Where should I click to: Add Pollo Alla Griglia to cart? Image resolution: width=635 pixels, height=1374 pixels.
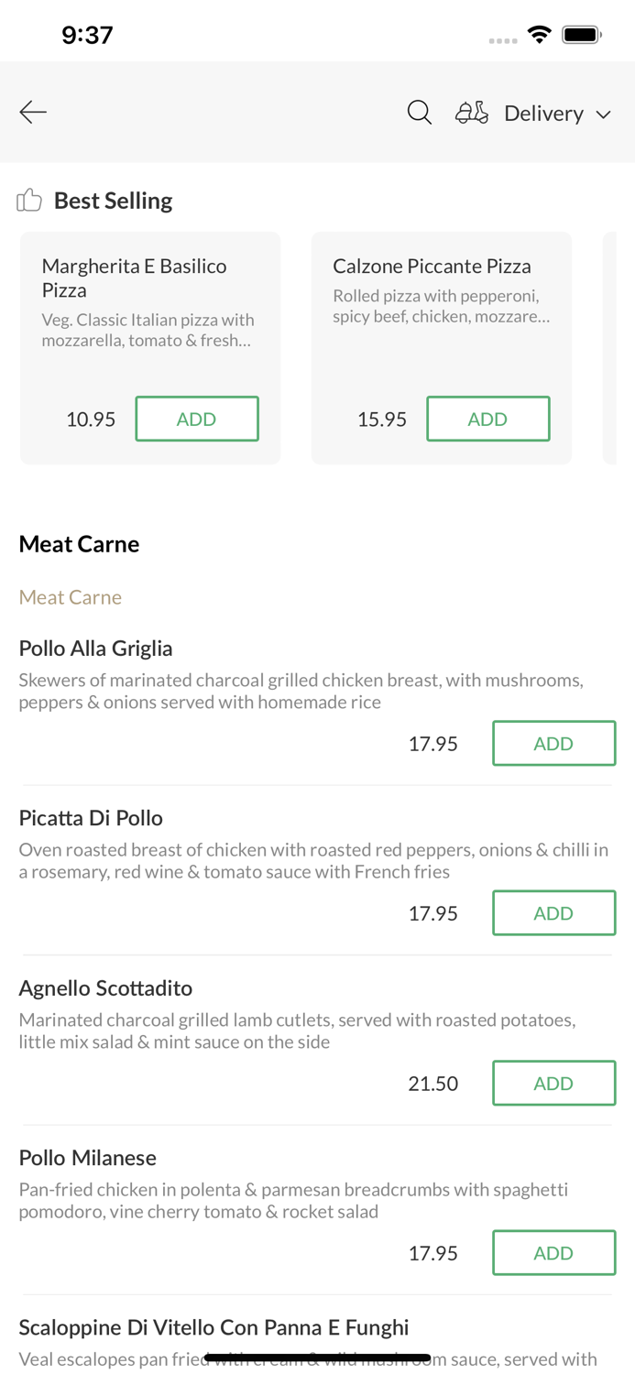[553, 743]
